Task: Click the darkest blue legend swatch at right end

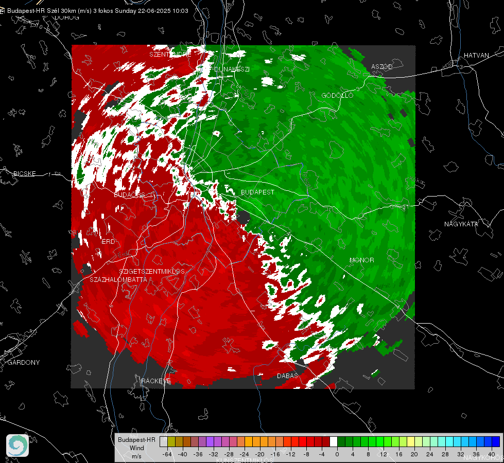Action: pyautogui.click(x=496, y=442)
